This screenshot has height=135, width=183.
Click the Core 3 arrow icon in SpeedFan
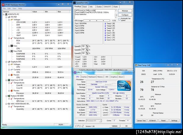click(105, 40)
